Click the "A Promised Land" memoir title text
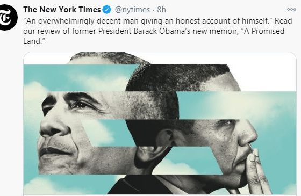 click(x=153, y=36)
